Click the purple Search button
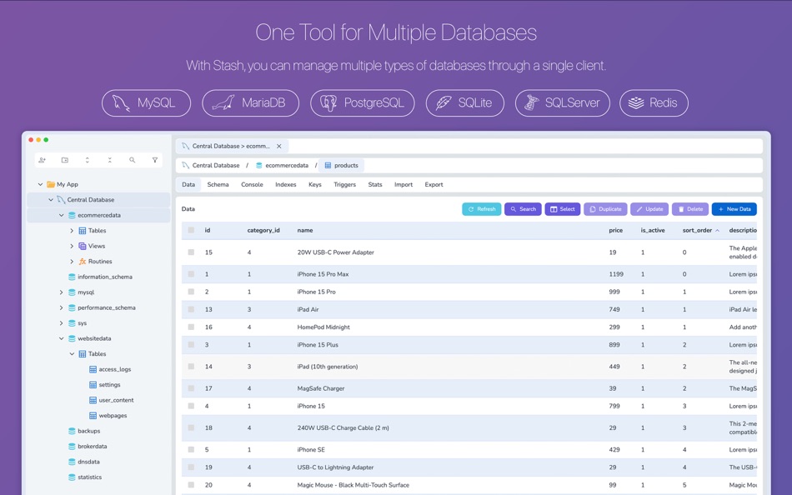Image resolution: width=792 pixels, height=495 pixels. click(523, 209)
